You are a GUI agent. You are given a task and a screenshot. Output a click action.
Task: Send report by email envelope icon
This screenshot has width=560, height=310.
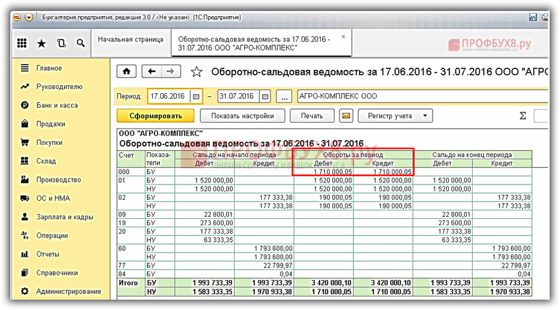346,116
